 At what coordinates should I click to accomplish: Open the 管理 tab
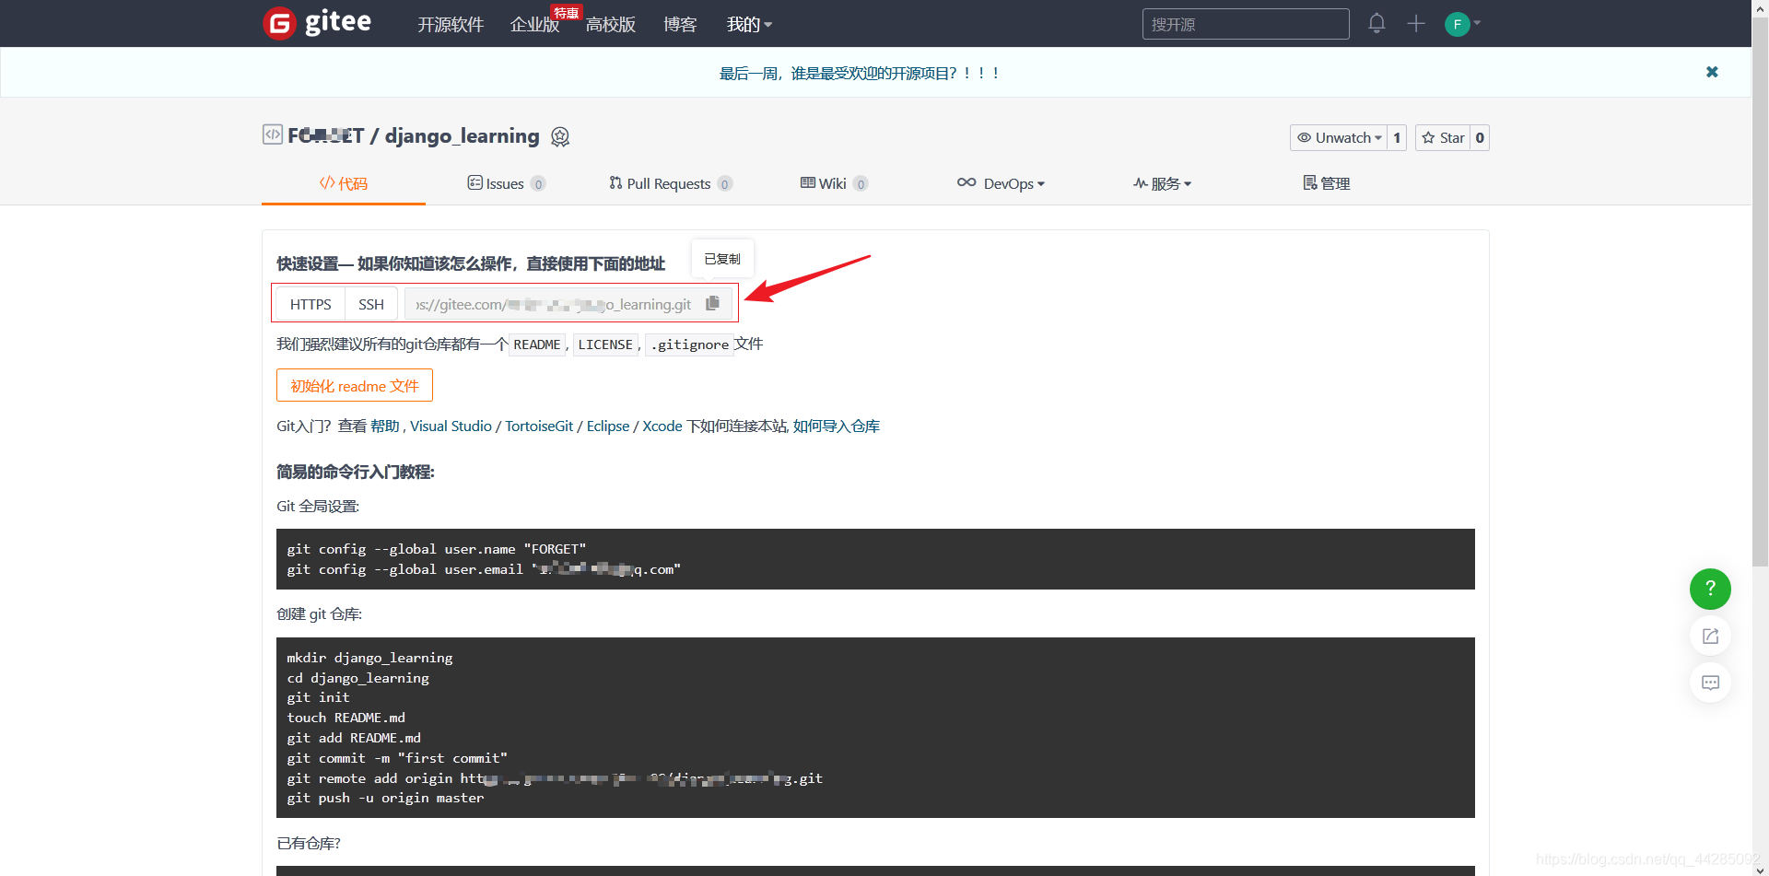1326,183
